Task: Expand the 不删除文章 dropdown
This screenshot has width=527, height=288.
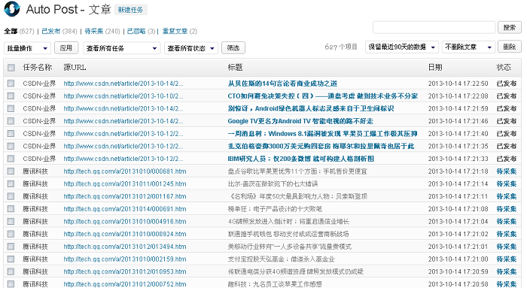Action: [468, 47]
